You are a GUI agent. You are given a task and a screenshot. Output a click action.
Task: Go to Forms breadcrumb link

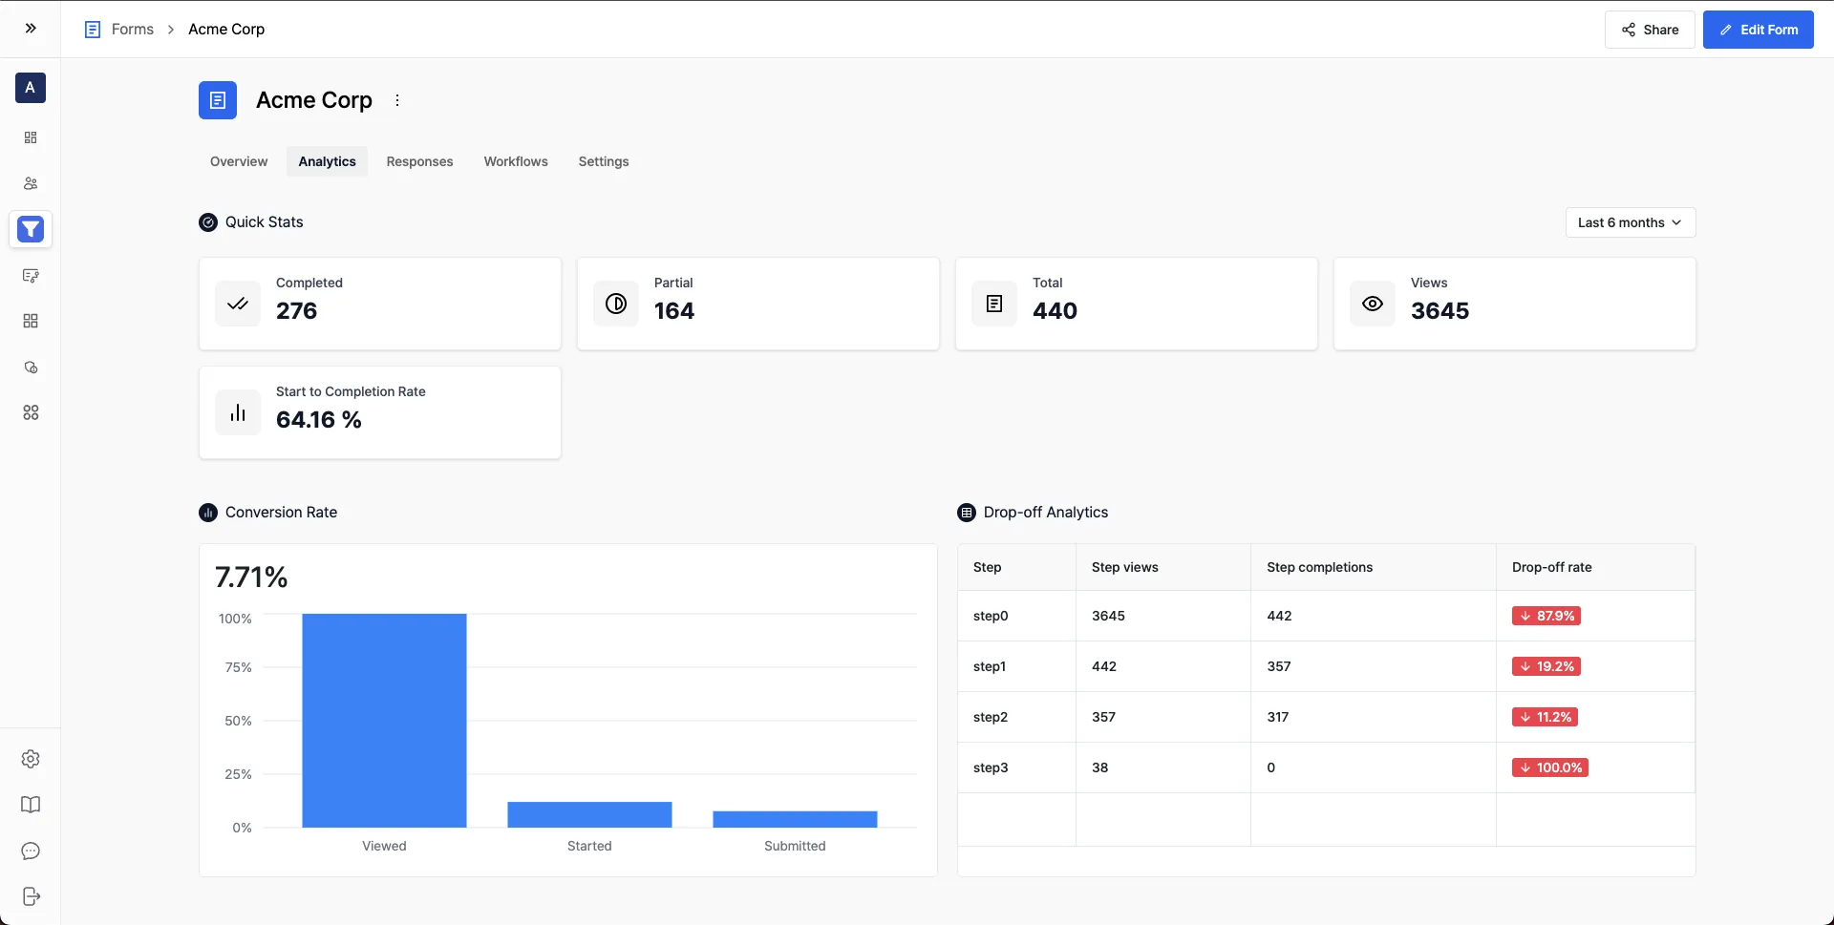pos(133,30)
